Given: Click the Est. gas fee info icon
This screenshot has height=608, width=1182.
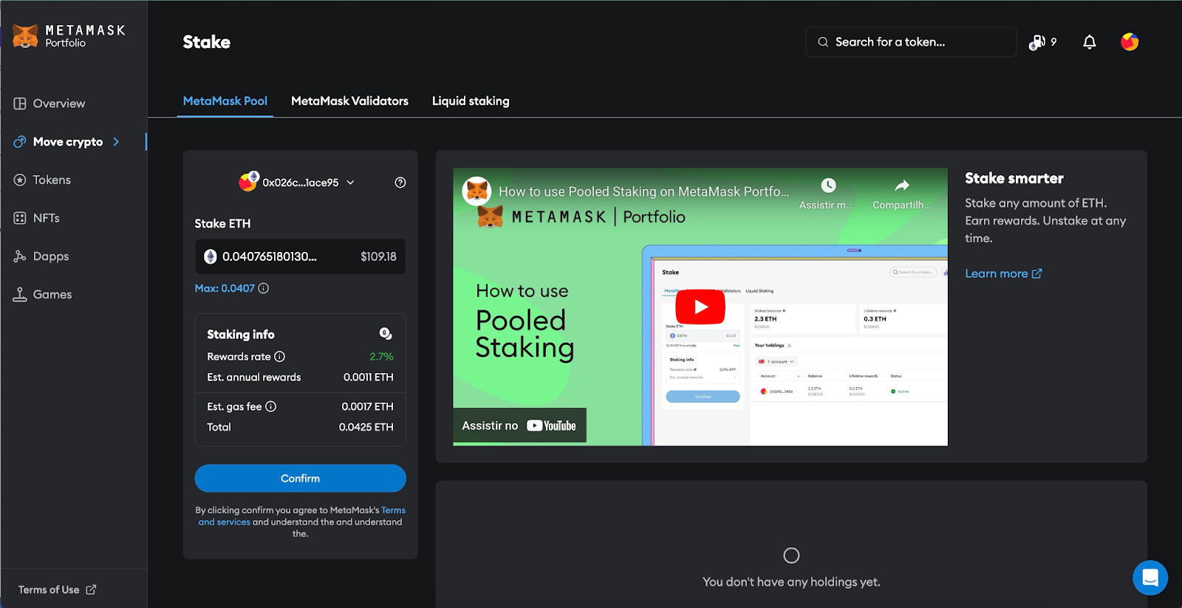Looking at the screenshot, I should [271, 406].
